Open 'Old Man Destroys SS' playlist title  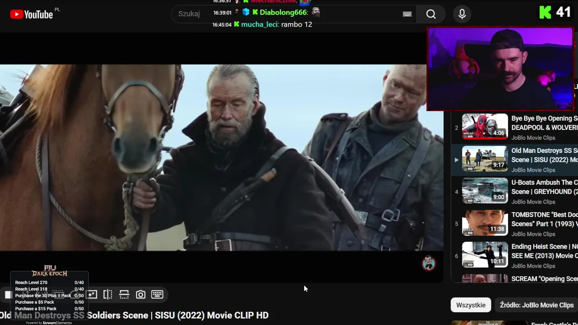pos(545,155)
